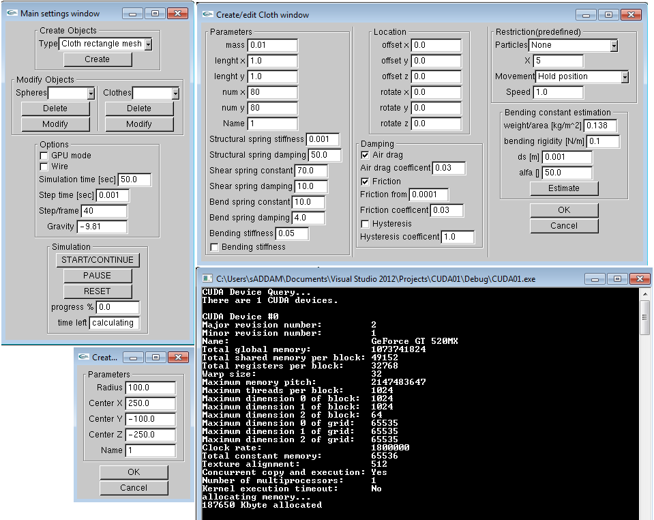Click the offset x input field
This screenshot has width=654, height=520.
[x=436, y=45]
